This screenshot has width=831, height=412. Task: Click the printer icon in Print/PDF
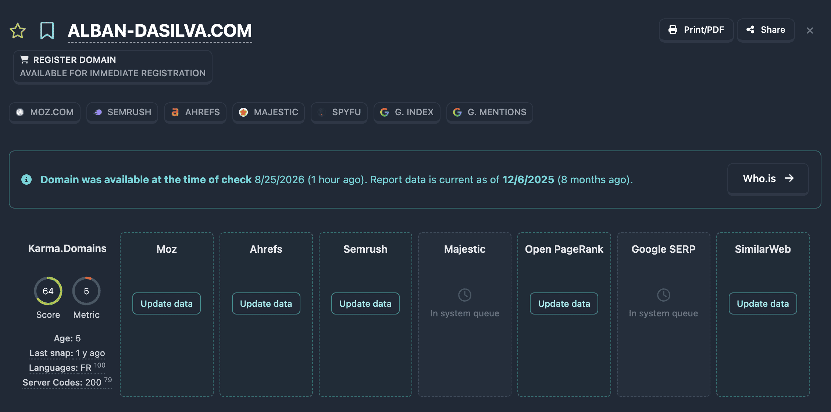pyautogui.click(x=673, y=30)
